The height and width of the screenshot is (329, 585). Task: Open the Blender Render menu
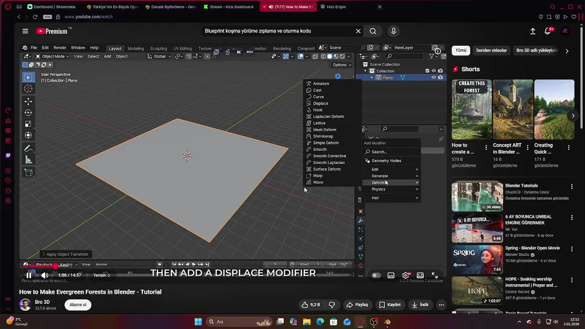(60, 48)
